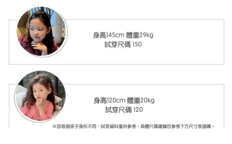The height and width of the screenshot is (144, 232).
Task: Select the 試穿尺碼 label in the first card
Action: pos(118,44)
